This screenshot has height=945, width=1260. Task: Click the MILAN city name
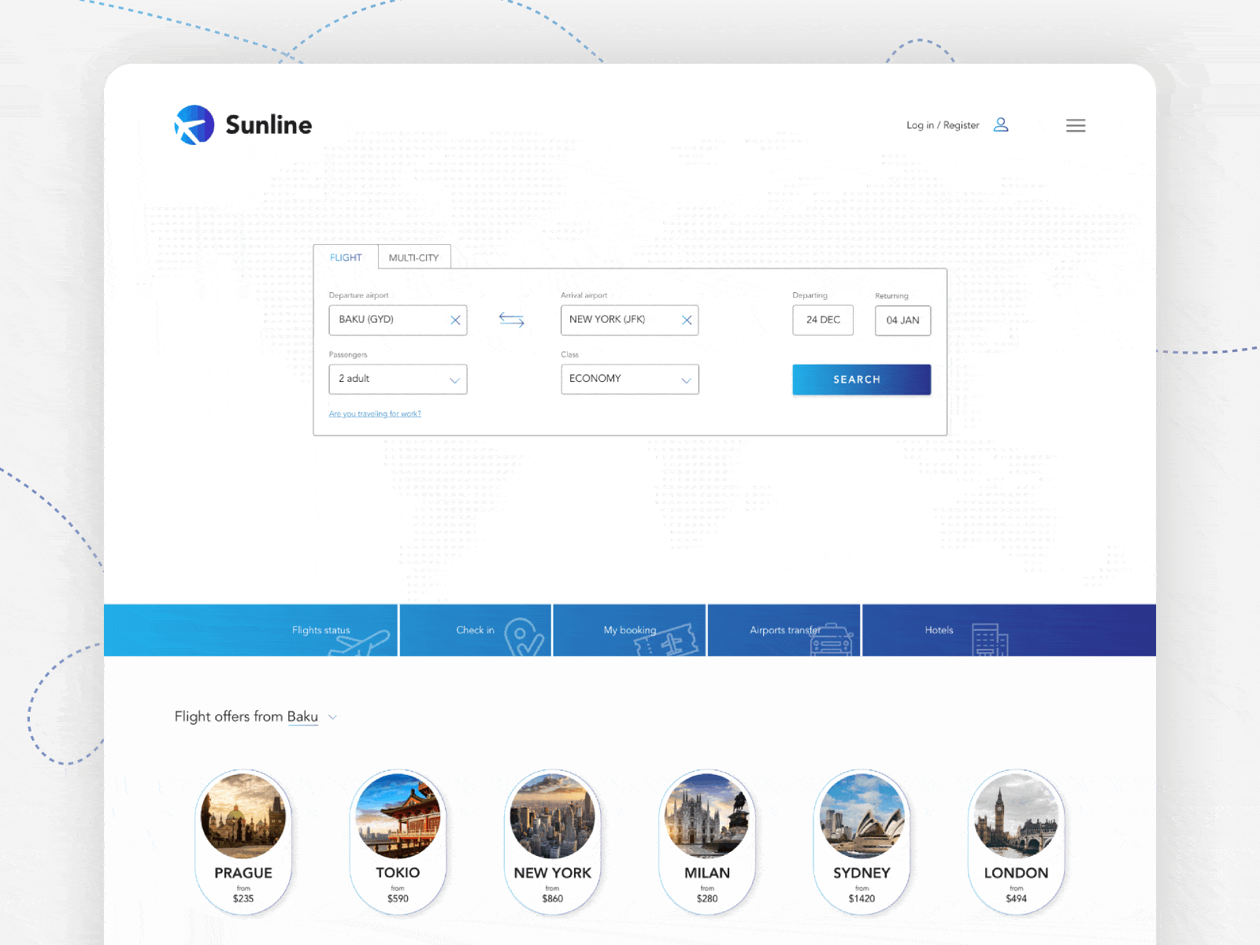pos(707,873)
